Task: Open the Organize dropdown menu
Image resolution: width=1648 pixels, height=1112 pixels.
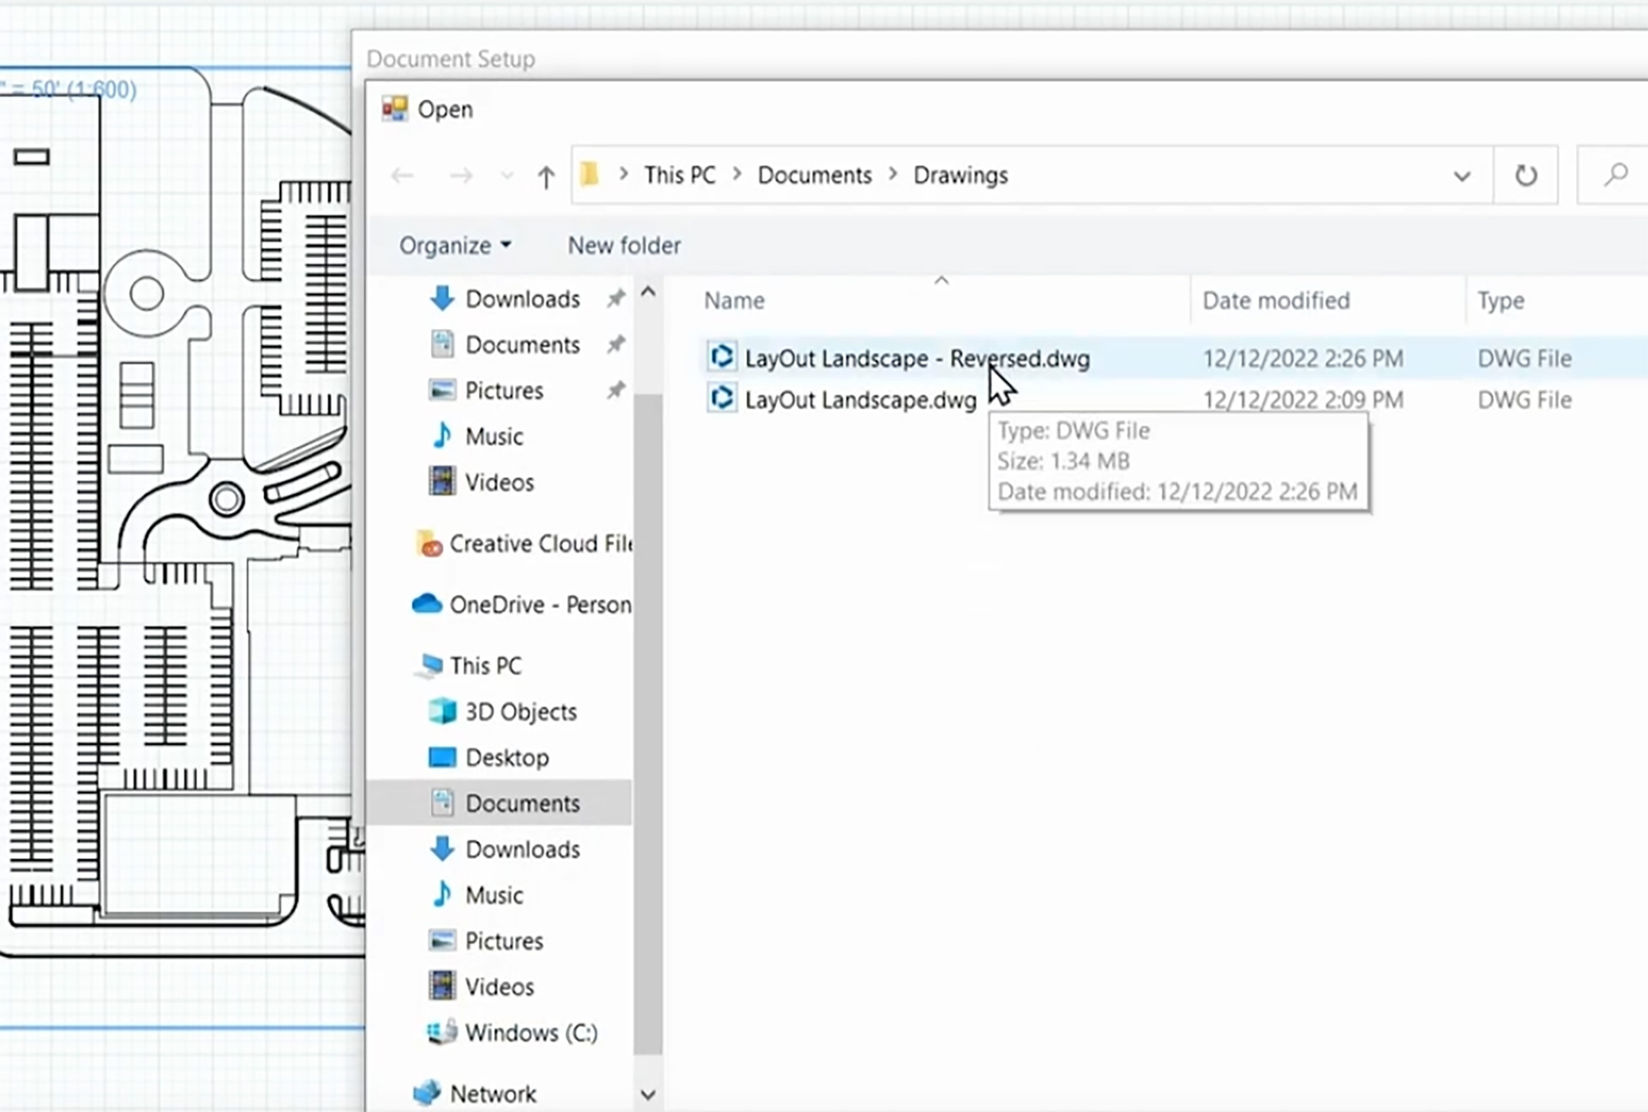Action: click(455, 246)
